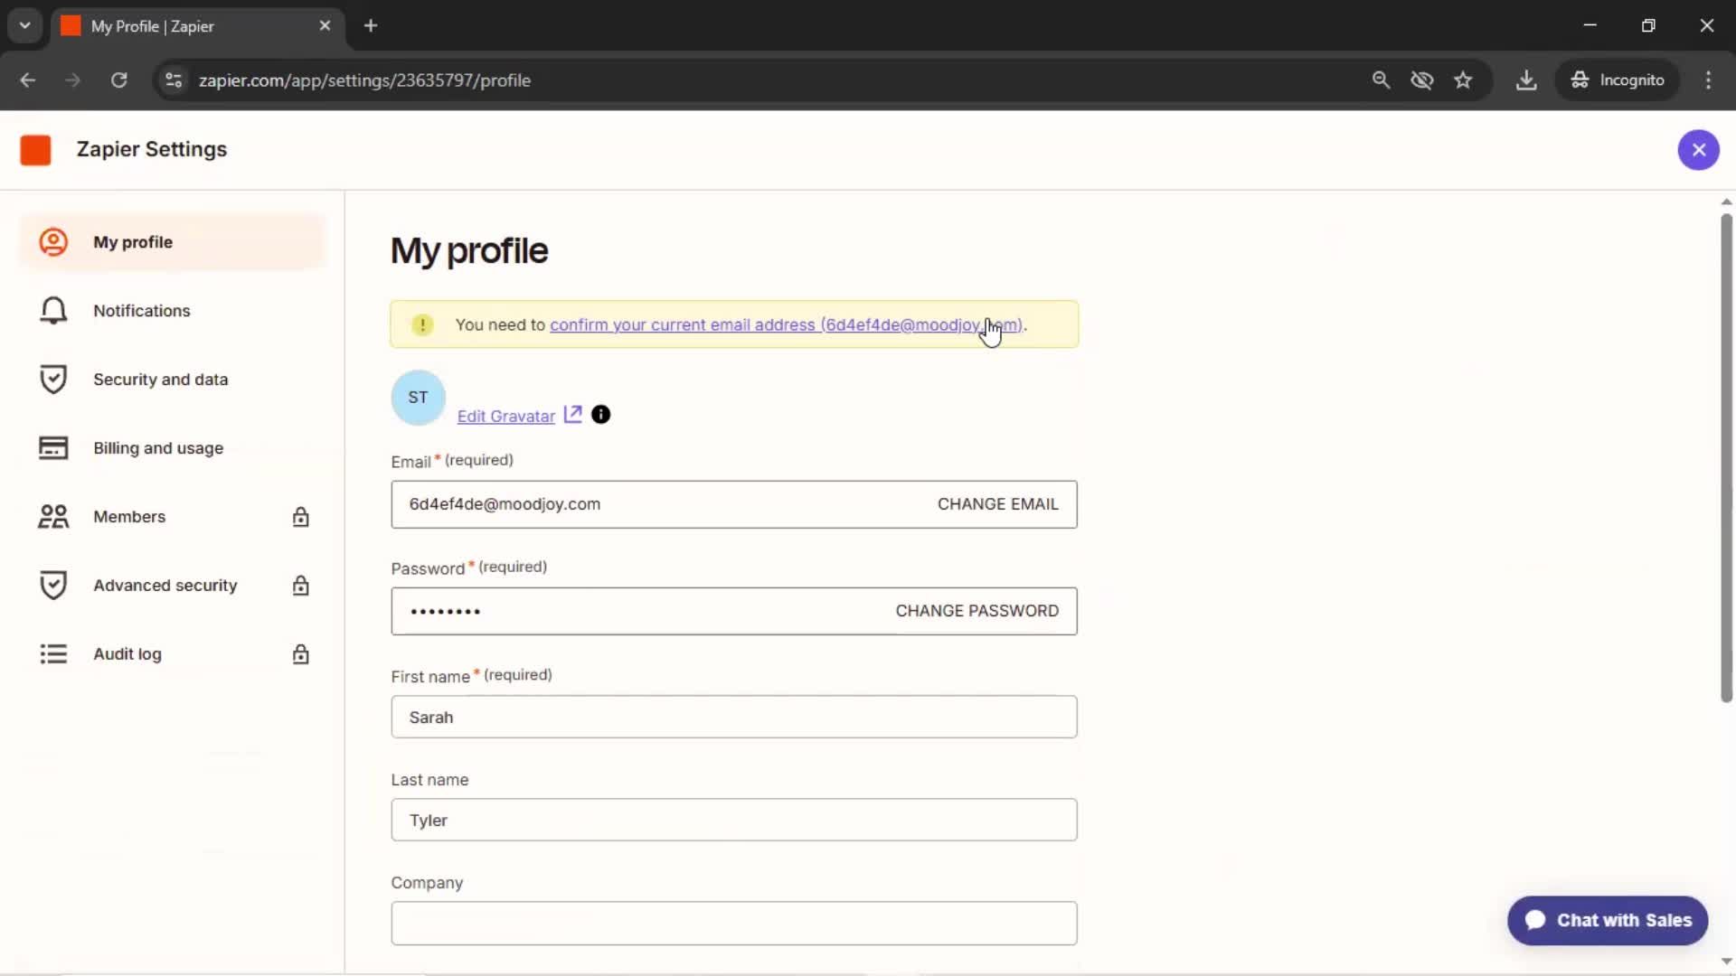
Task: Click the CHANGE PASSWORD button
Action: tap(976, 611)
